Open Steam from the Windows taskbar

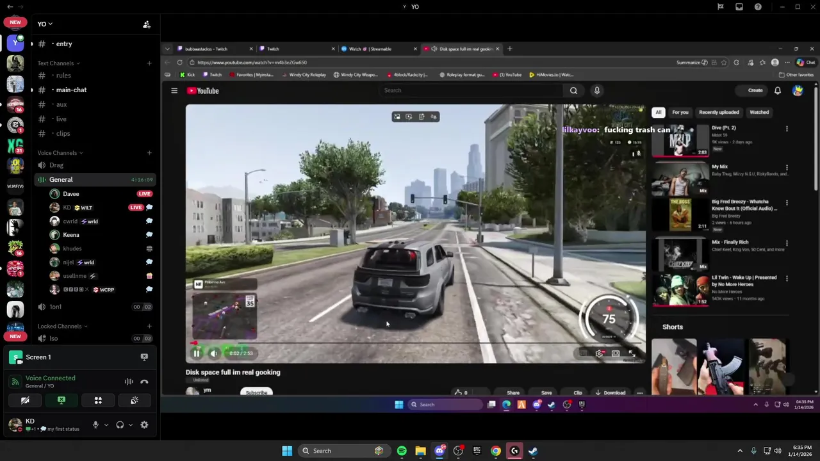click(x=533, y=451)
